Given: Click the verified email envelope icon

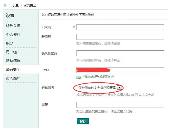Looking at the screenshot, I should (79, 77).
